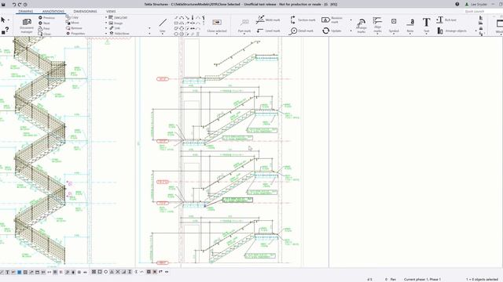Click the Move command icon

click(68, 23)
